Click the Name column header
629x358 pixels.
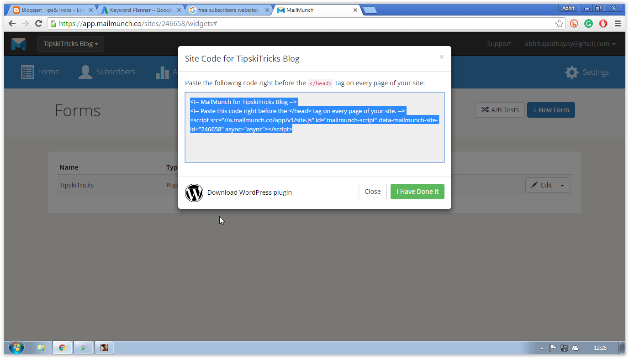(x=69, y=167)
